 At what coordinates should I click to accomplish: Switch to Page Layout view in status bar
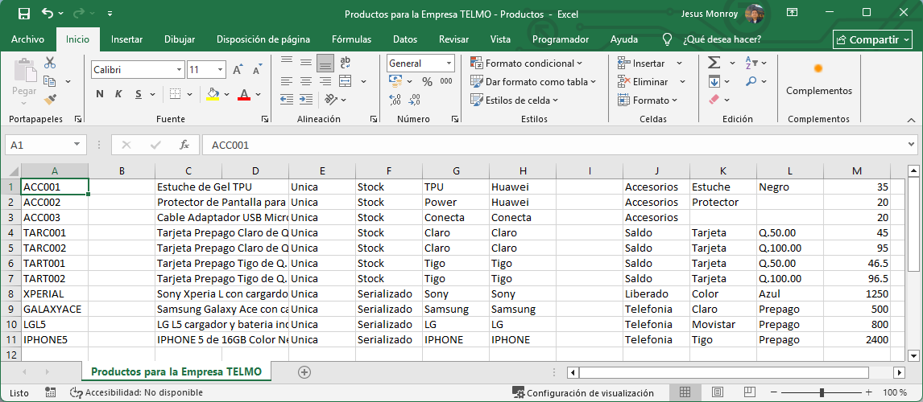[x=717, y=392]
